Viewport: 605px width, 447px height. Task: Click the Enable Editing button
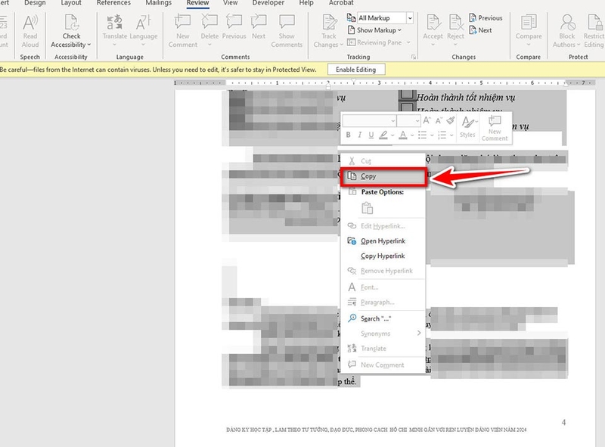pos(355,70)
